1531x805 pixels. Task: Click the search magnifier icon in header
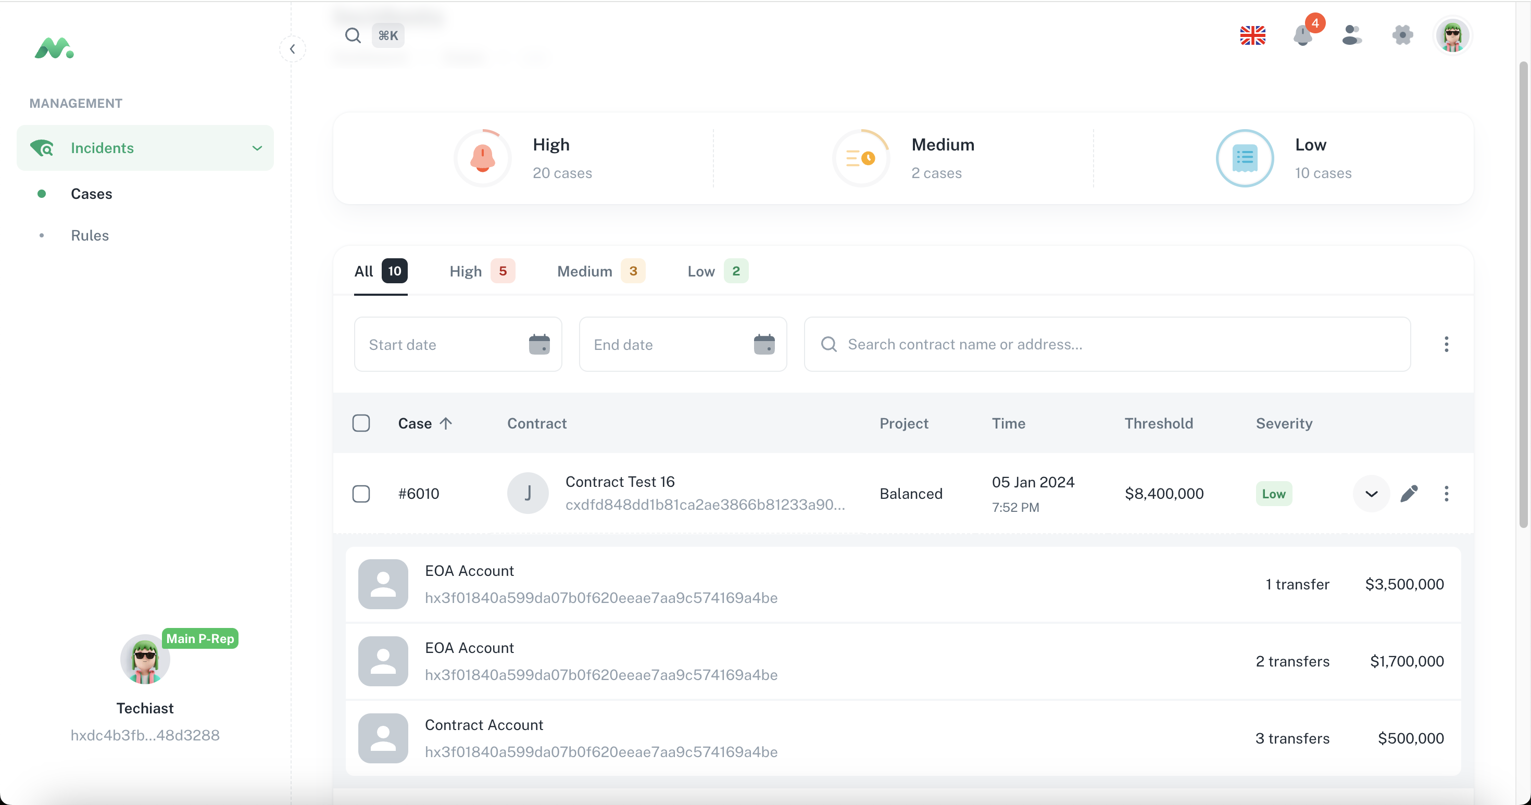point(353,35)
